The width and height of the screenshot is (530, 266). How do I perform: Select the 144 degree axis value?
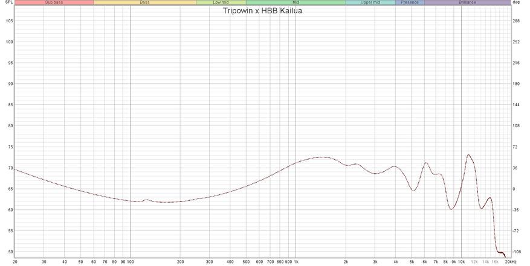pyautogui.click(x=516, y=104)
